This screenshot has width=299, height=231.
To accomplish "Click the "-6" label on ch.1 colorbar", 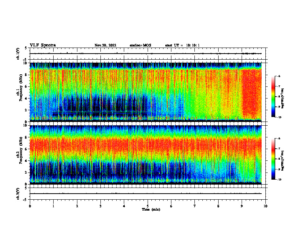I will point(279,76).
